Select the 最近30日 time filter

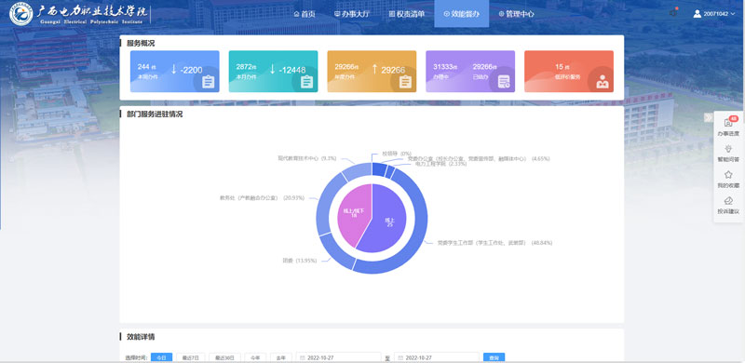click(x=224, y=357)
